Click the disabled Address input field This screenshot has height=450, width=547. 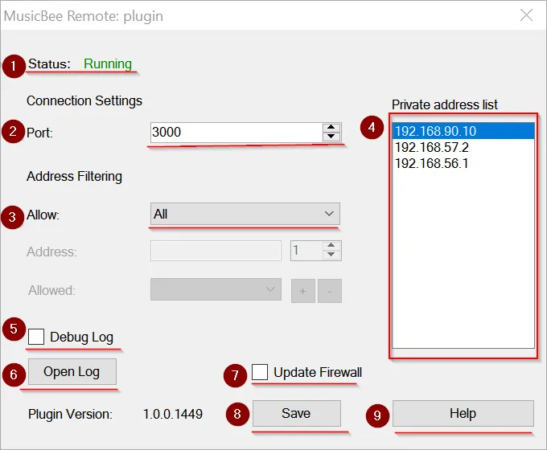coord(216,251)
